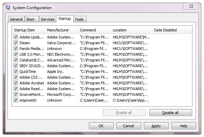Open the Tools tab
Viewport: 204px width, 137px height.
(79, 19)
